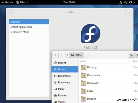Select the Documents folder icon in list
The width and height of the screenshot is (138, 103).
pos(84,75)
